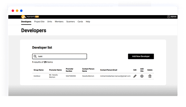Image resolution: width=186 pixels, height=107 pixels.
Task: Open the Developers tab
Action: pos(26,22)
